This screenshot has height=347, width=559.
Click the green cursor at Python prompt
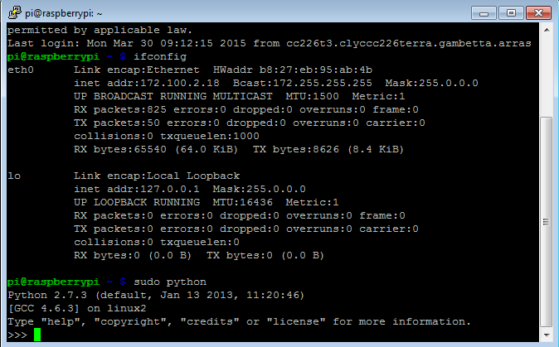pyautogui.click(x=37, y=335)
